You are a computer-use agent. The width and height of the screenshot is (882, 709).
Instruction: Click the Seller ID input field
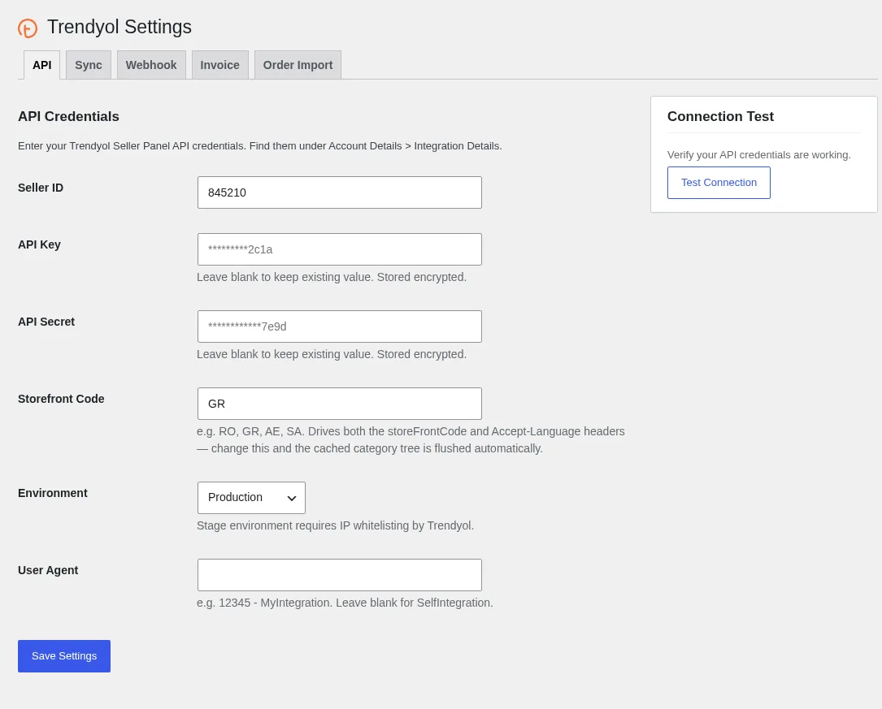[339, 192]
